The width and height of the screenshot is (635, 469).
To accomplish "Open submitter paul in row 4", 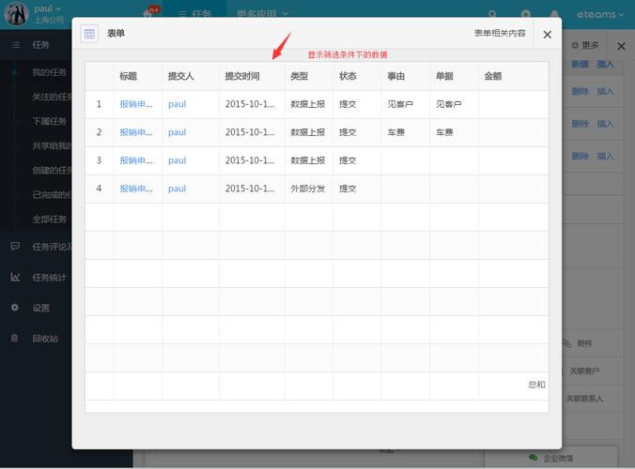I will click(x=177, y=189).
